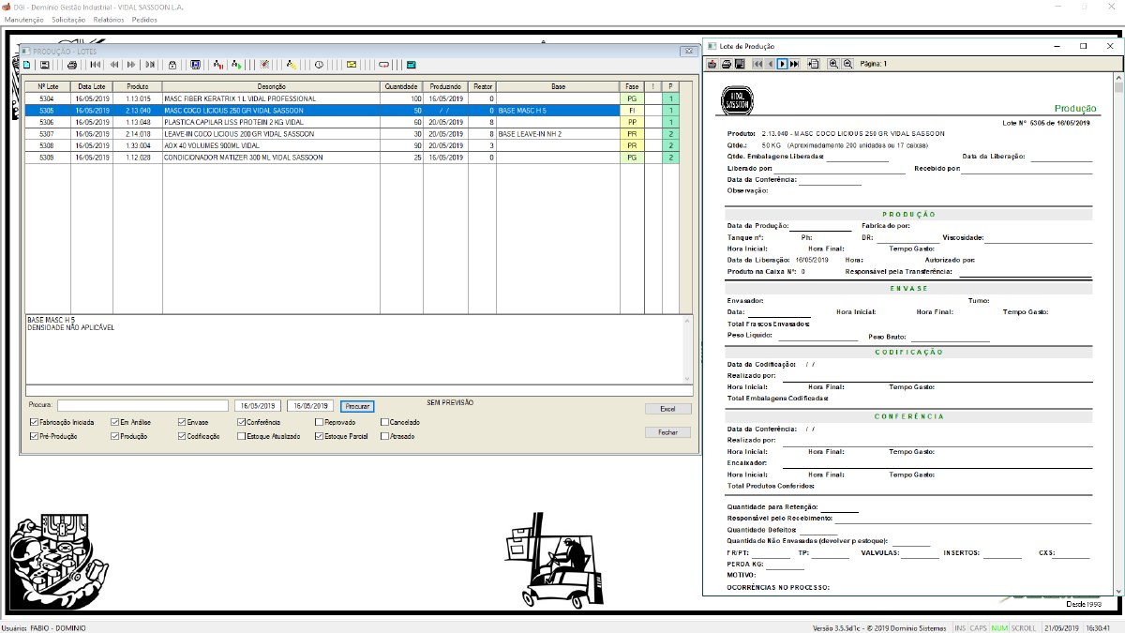Click Fase cell PP for lot 5306
Image resolution: width=1125 pixels, height=633 pixels.
tap(633, 122)
